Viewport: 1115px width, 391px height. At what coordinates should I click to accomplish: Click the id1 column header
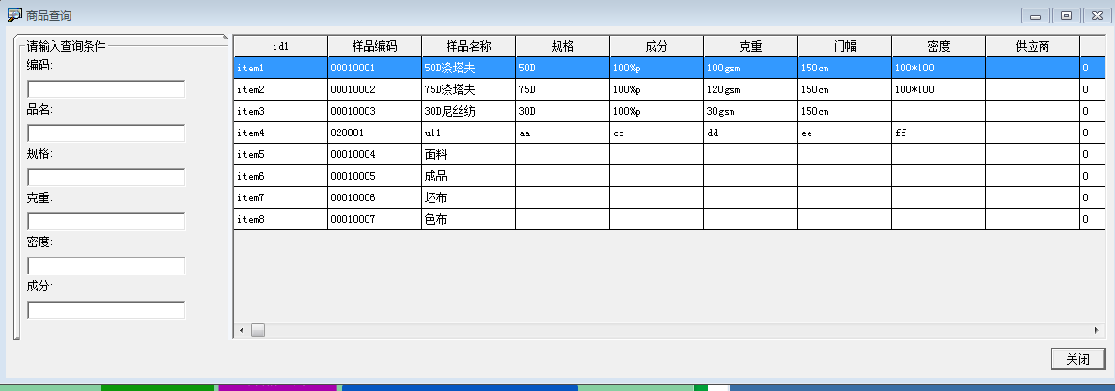[x=281, y=46]
